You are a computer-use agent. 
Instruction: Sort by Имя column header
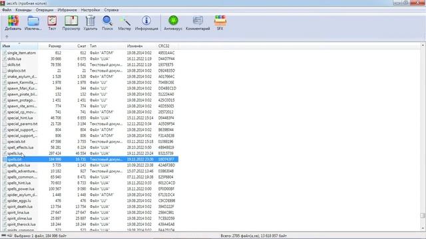point(19,46)
